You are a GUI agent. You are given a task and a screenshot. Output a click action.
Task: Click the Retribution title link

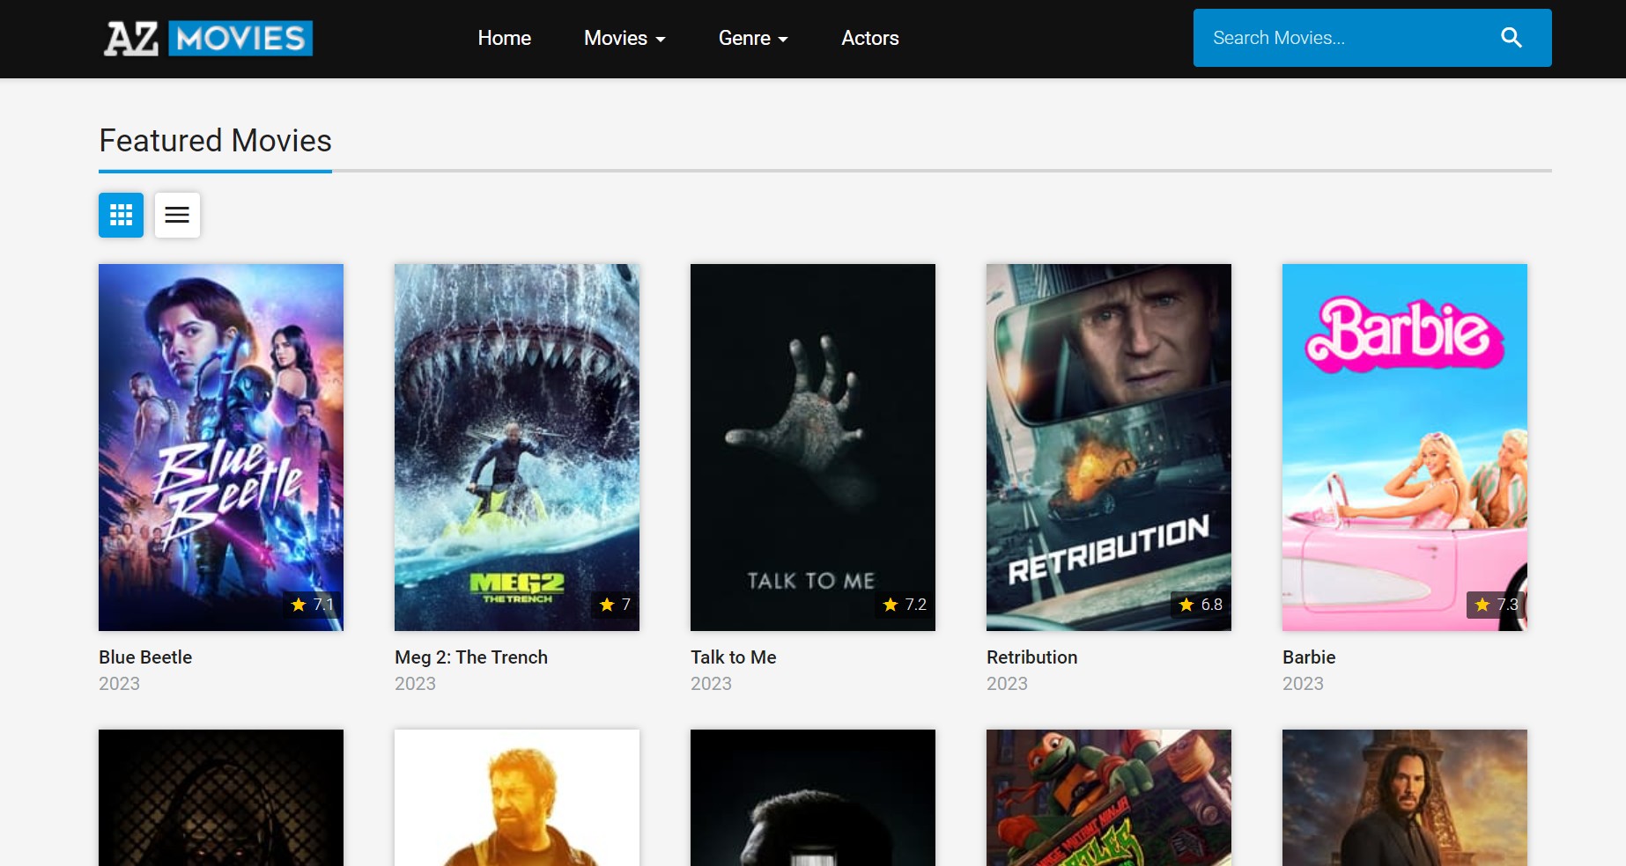point(1032,657)
